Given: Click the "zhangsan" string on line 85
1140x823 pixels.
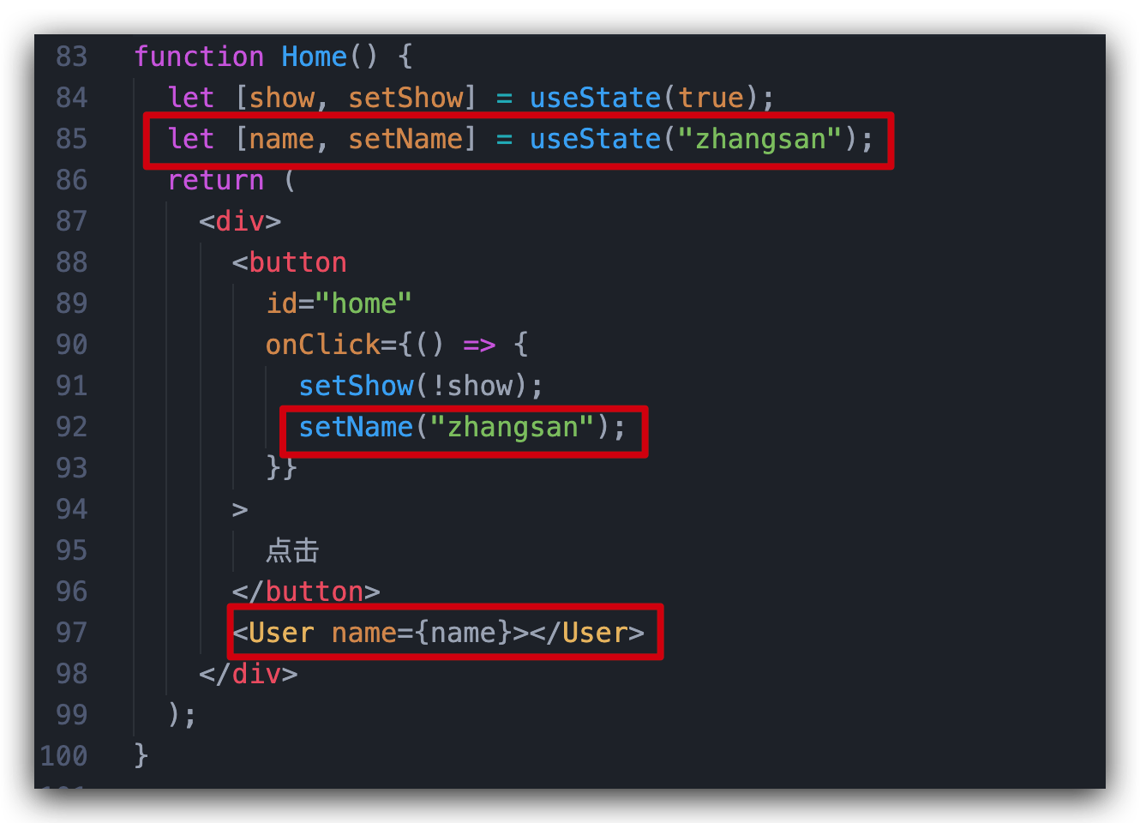Looking at the screenshot, I should [760, 139].
